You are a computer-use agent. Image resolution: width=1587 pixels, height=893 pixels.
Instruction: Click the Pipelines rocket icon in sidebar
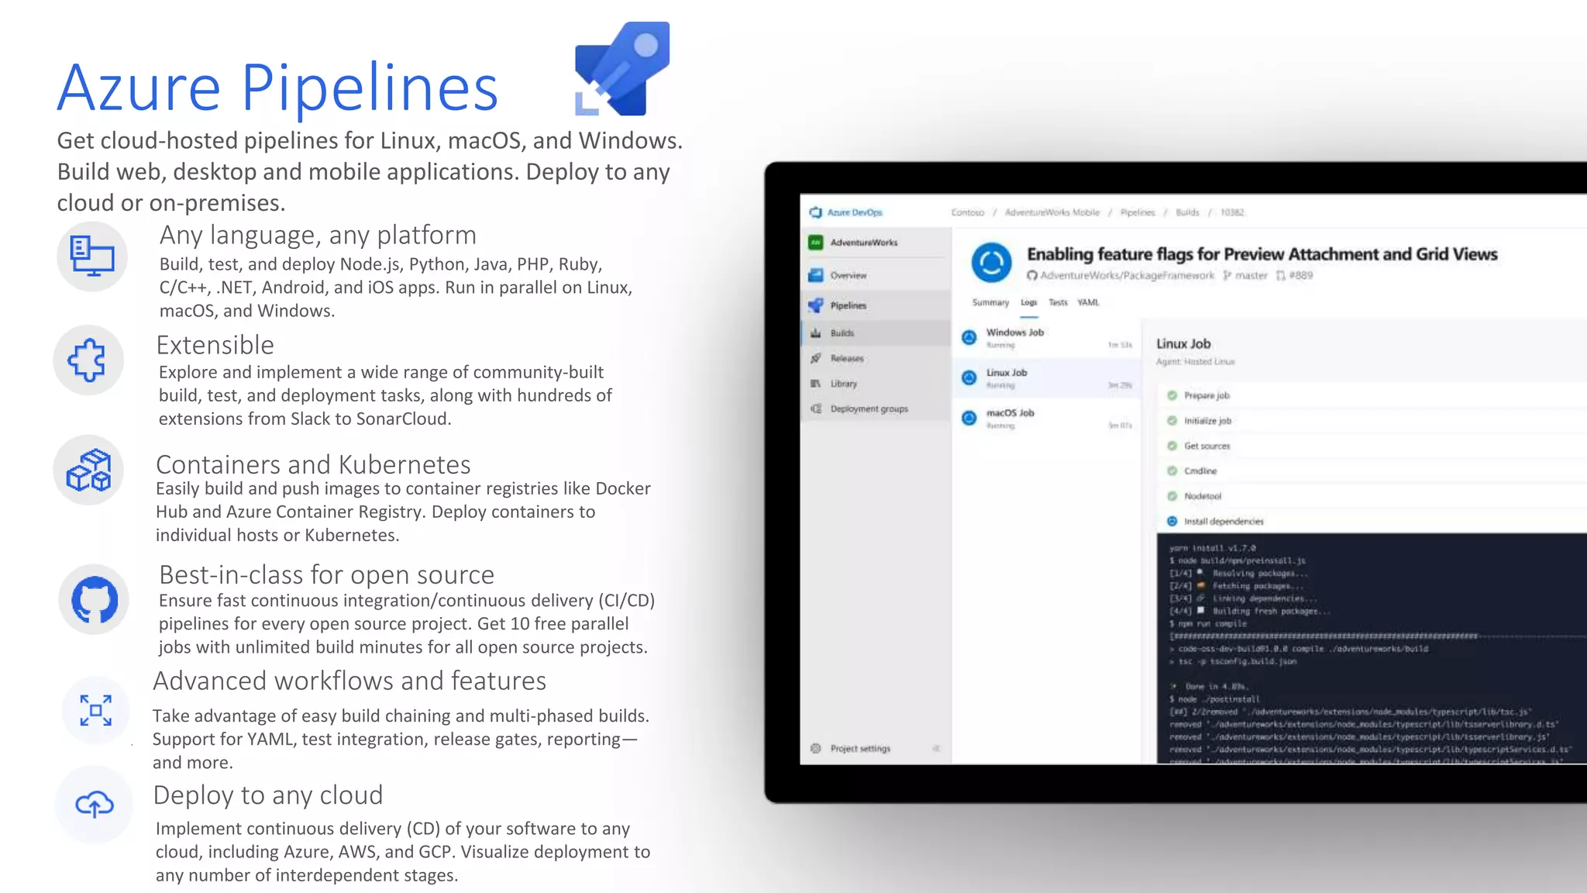click(815, 305)
